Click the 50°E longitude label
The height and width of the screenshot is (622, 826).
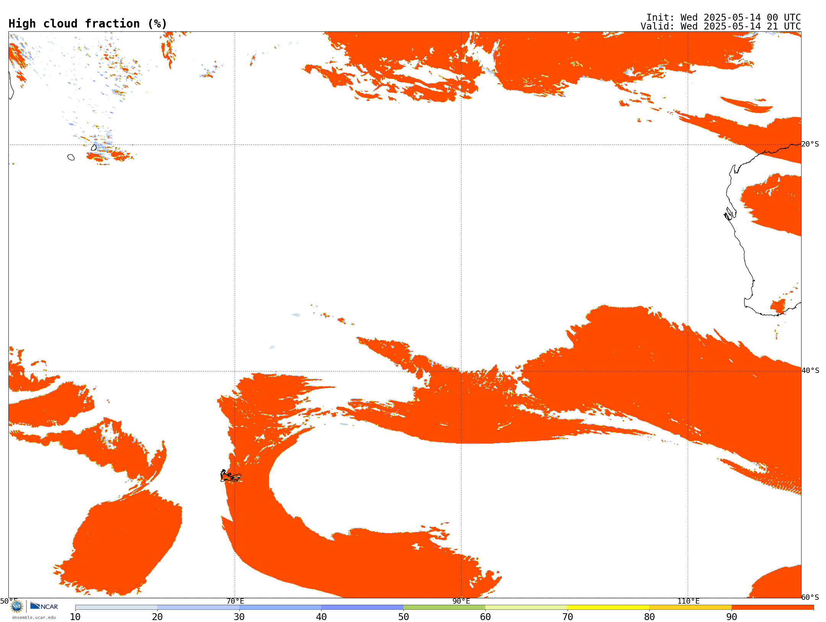coord(9,601)
